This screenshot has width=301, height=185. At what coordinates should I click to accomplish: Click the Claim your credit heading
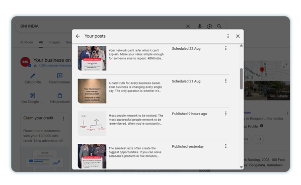tap(38, 118)
